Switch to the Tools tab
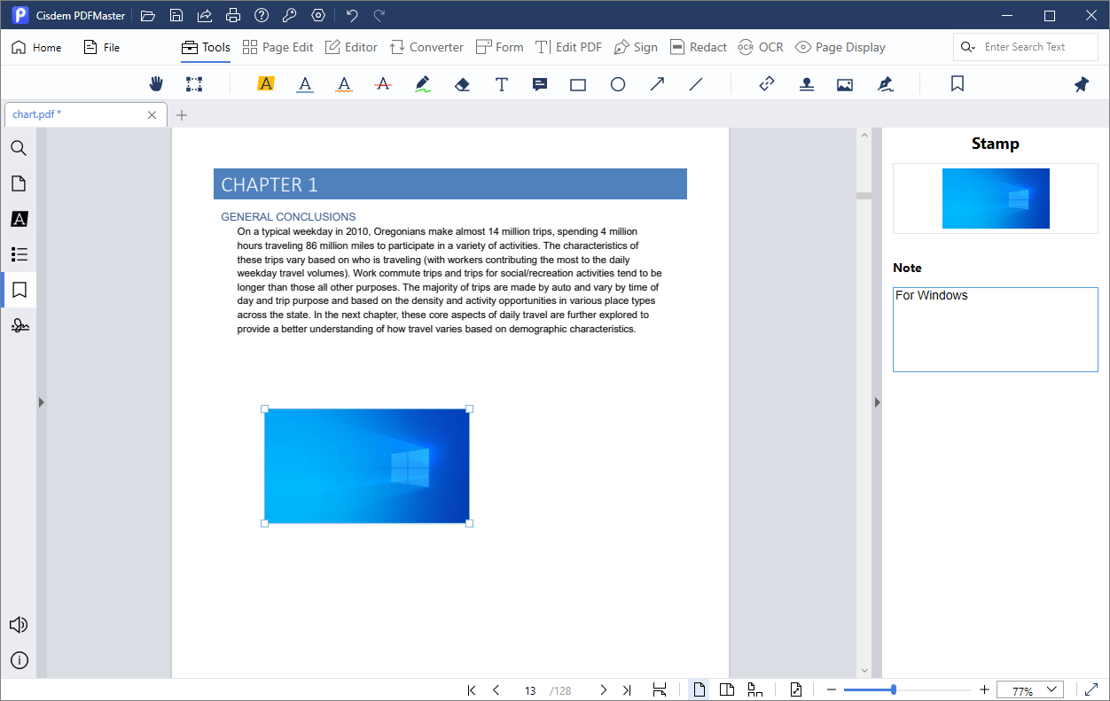The image size is (1110, 701). coord(206,48)
